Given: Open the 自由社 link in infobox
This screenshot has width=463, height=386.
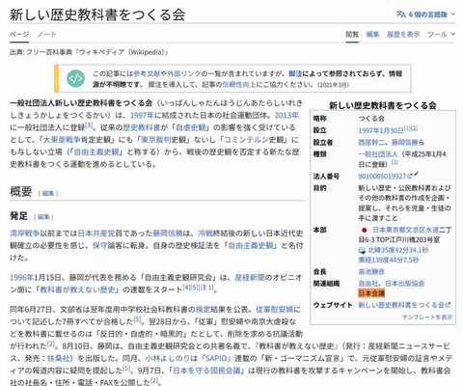Looking at the screenshot, I should pos(368,284).
